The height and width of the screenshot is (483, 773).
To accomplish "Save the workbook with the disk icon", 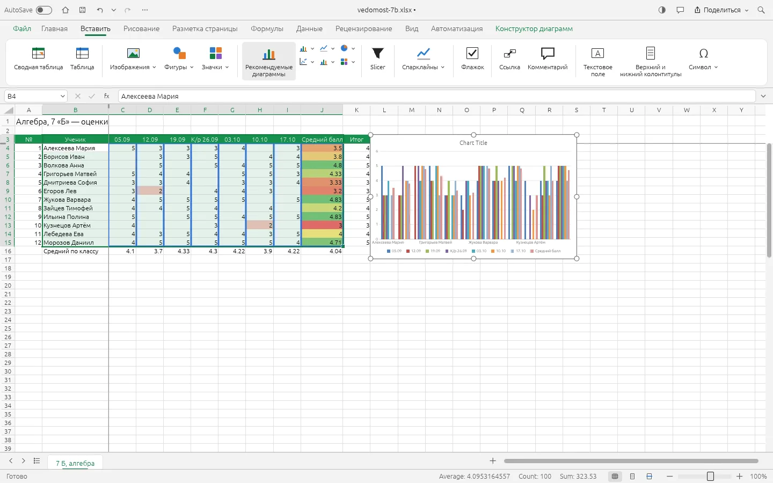I will coord(82,10).
